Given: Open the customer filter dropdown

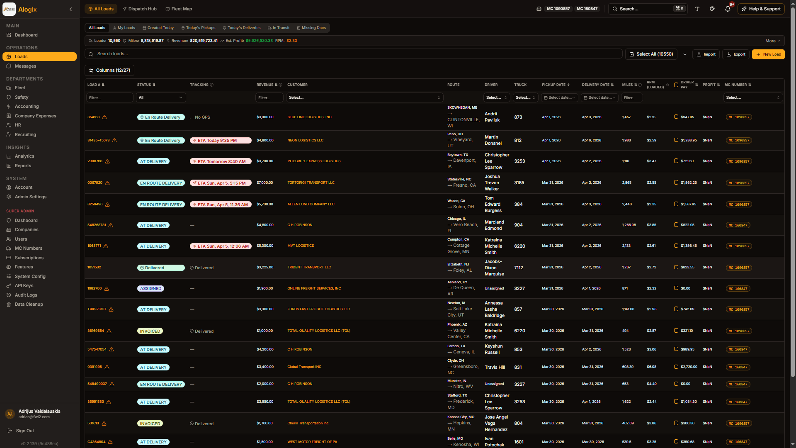Looking at the screenshot, I should click(x=364, y=98).
